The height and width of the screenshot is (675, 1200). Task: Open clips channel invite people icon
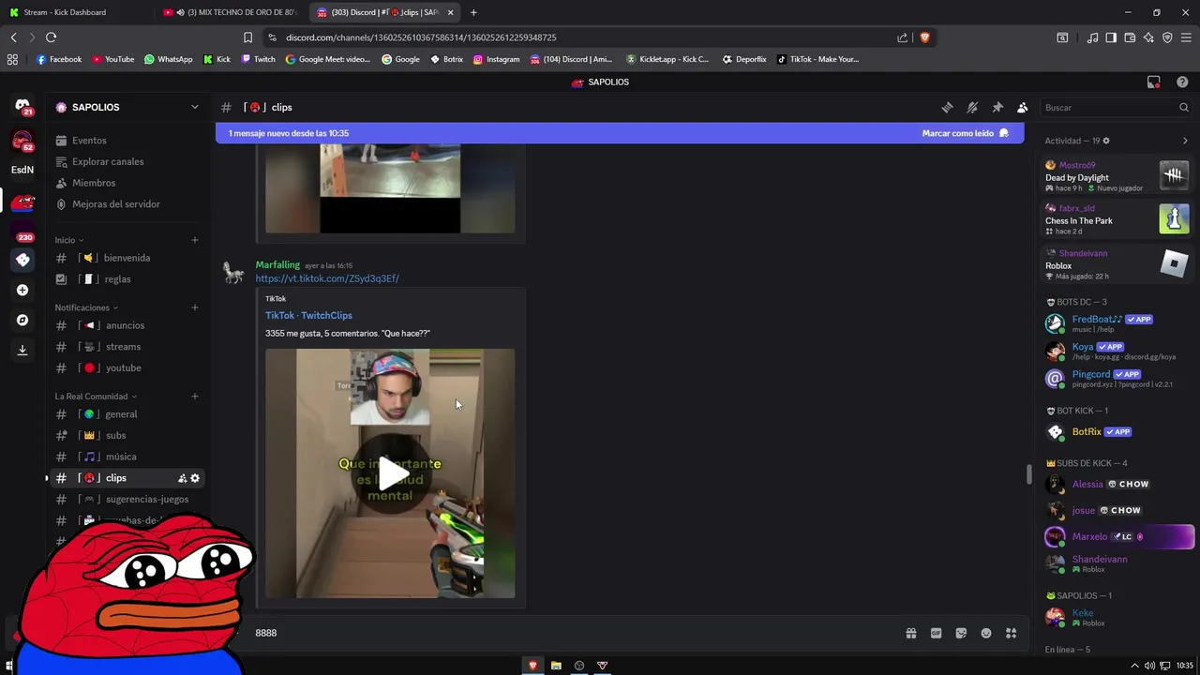pos(182,478)
